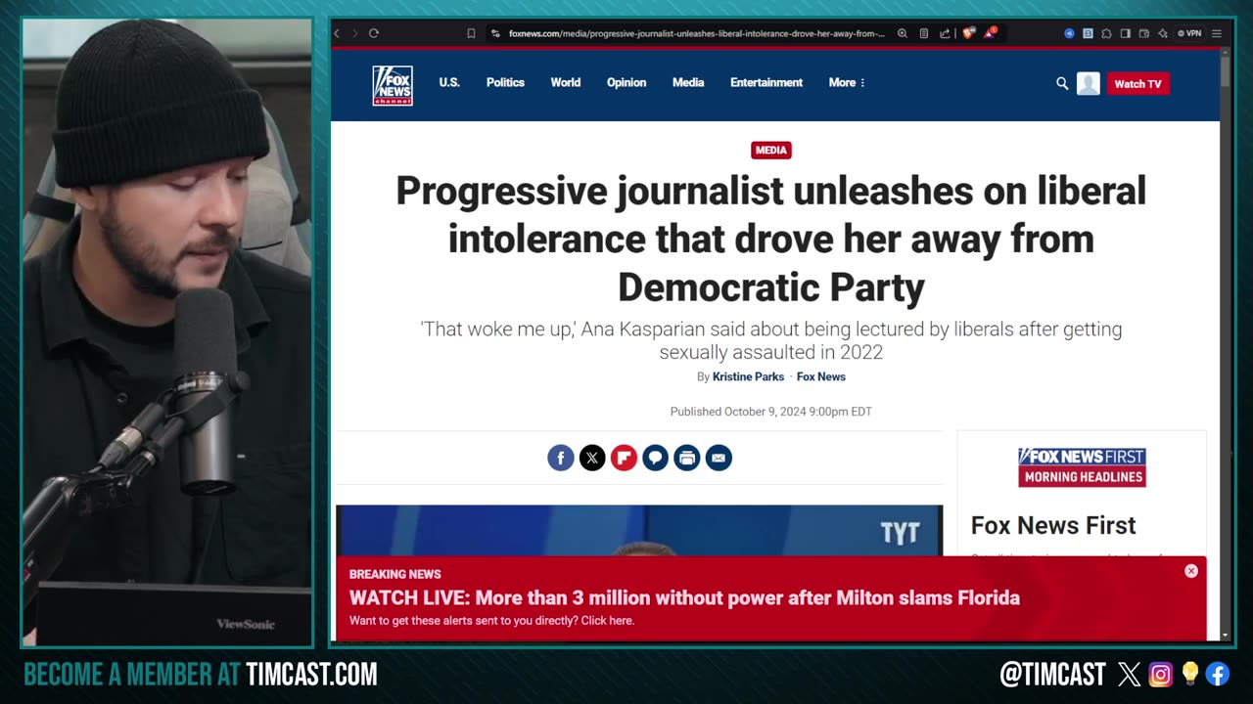Open the U.S. section in the nav
Screen dimensions: 1253x704
449,83
